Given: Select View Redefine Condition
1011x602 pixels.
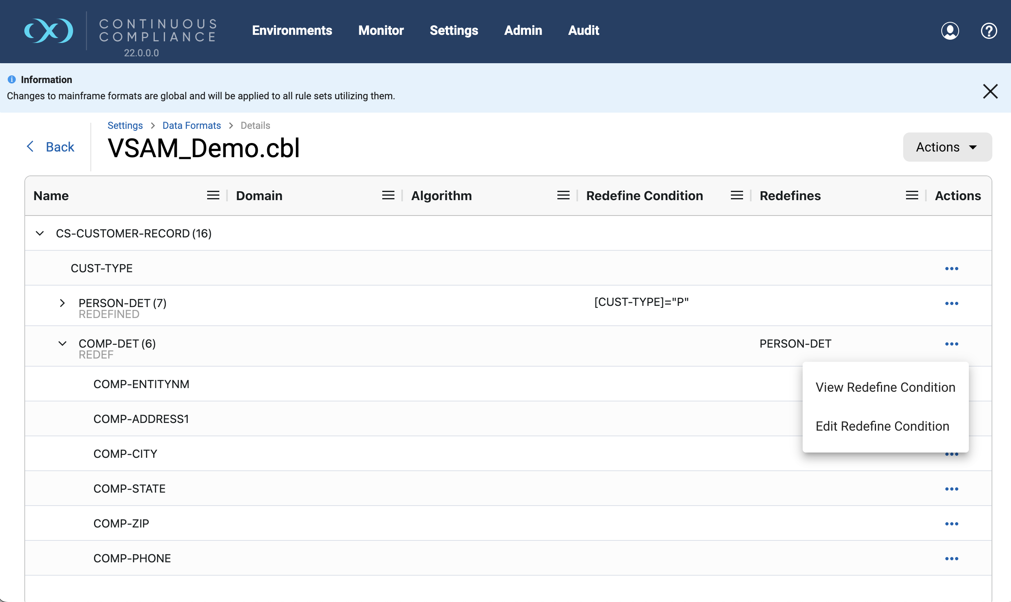Looking at the screenshot, I should click(885, 387).
